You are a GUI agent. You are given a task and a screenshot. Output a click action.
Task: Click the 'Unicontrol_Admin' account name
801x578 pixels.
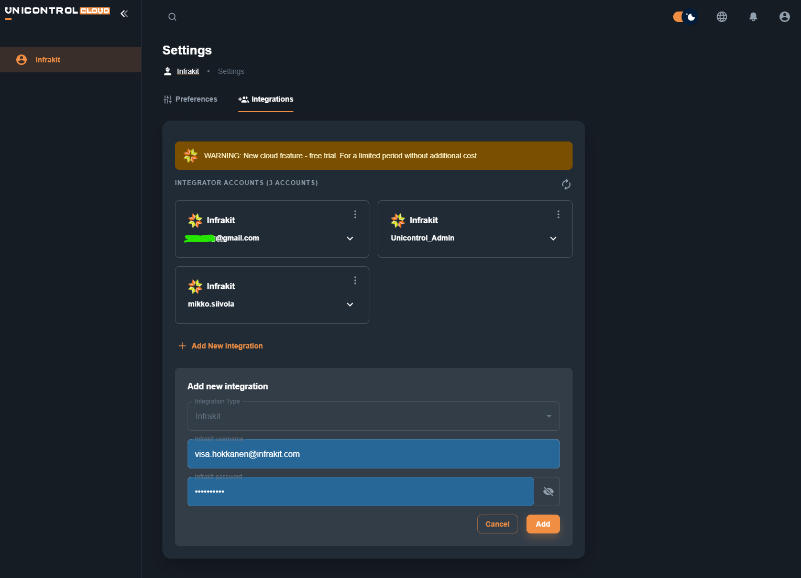(423, 238)
